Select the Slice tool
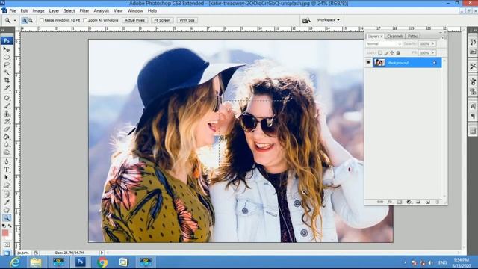 pos(7,88)
